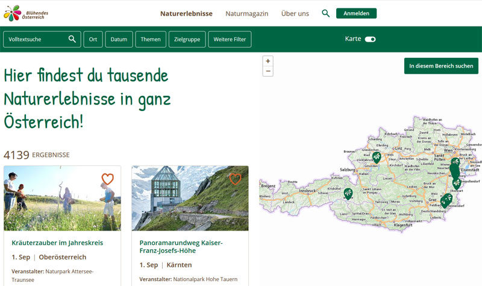The width and height of the screenshot is (482, 286).
Task: Click Veranstalter Naturpark Attersee-Traunsee text
Action: [52, 276]
